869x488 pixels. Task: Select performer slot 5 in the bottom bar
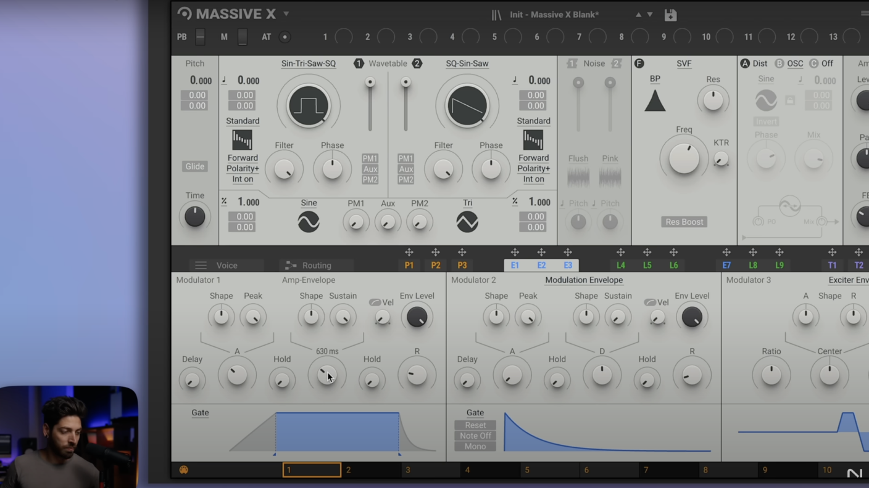pyautogui.click(x=551, y=470)
